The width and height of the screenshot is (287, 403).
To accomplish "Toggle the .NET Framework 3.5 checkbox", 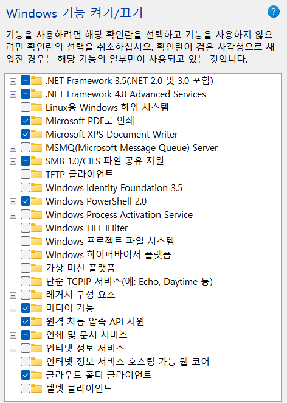I will click(x=26, y=80).
